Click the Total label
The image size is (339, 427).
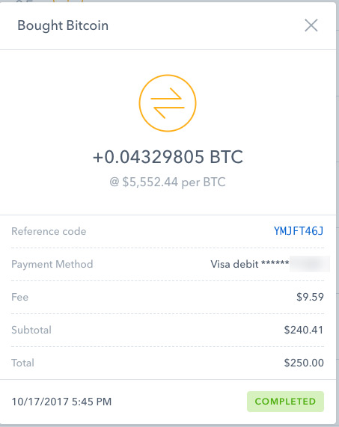coord(23,363)
